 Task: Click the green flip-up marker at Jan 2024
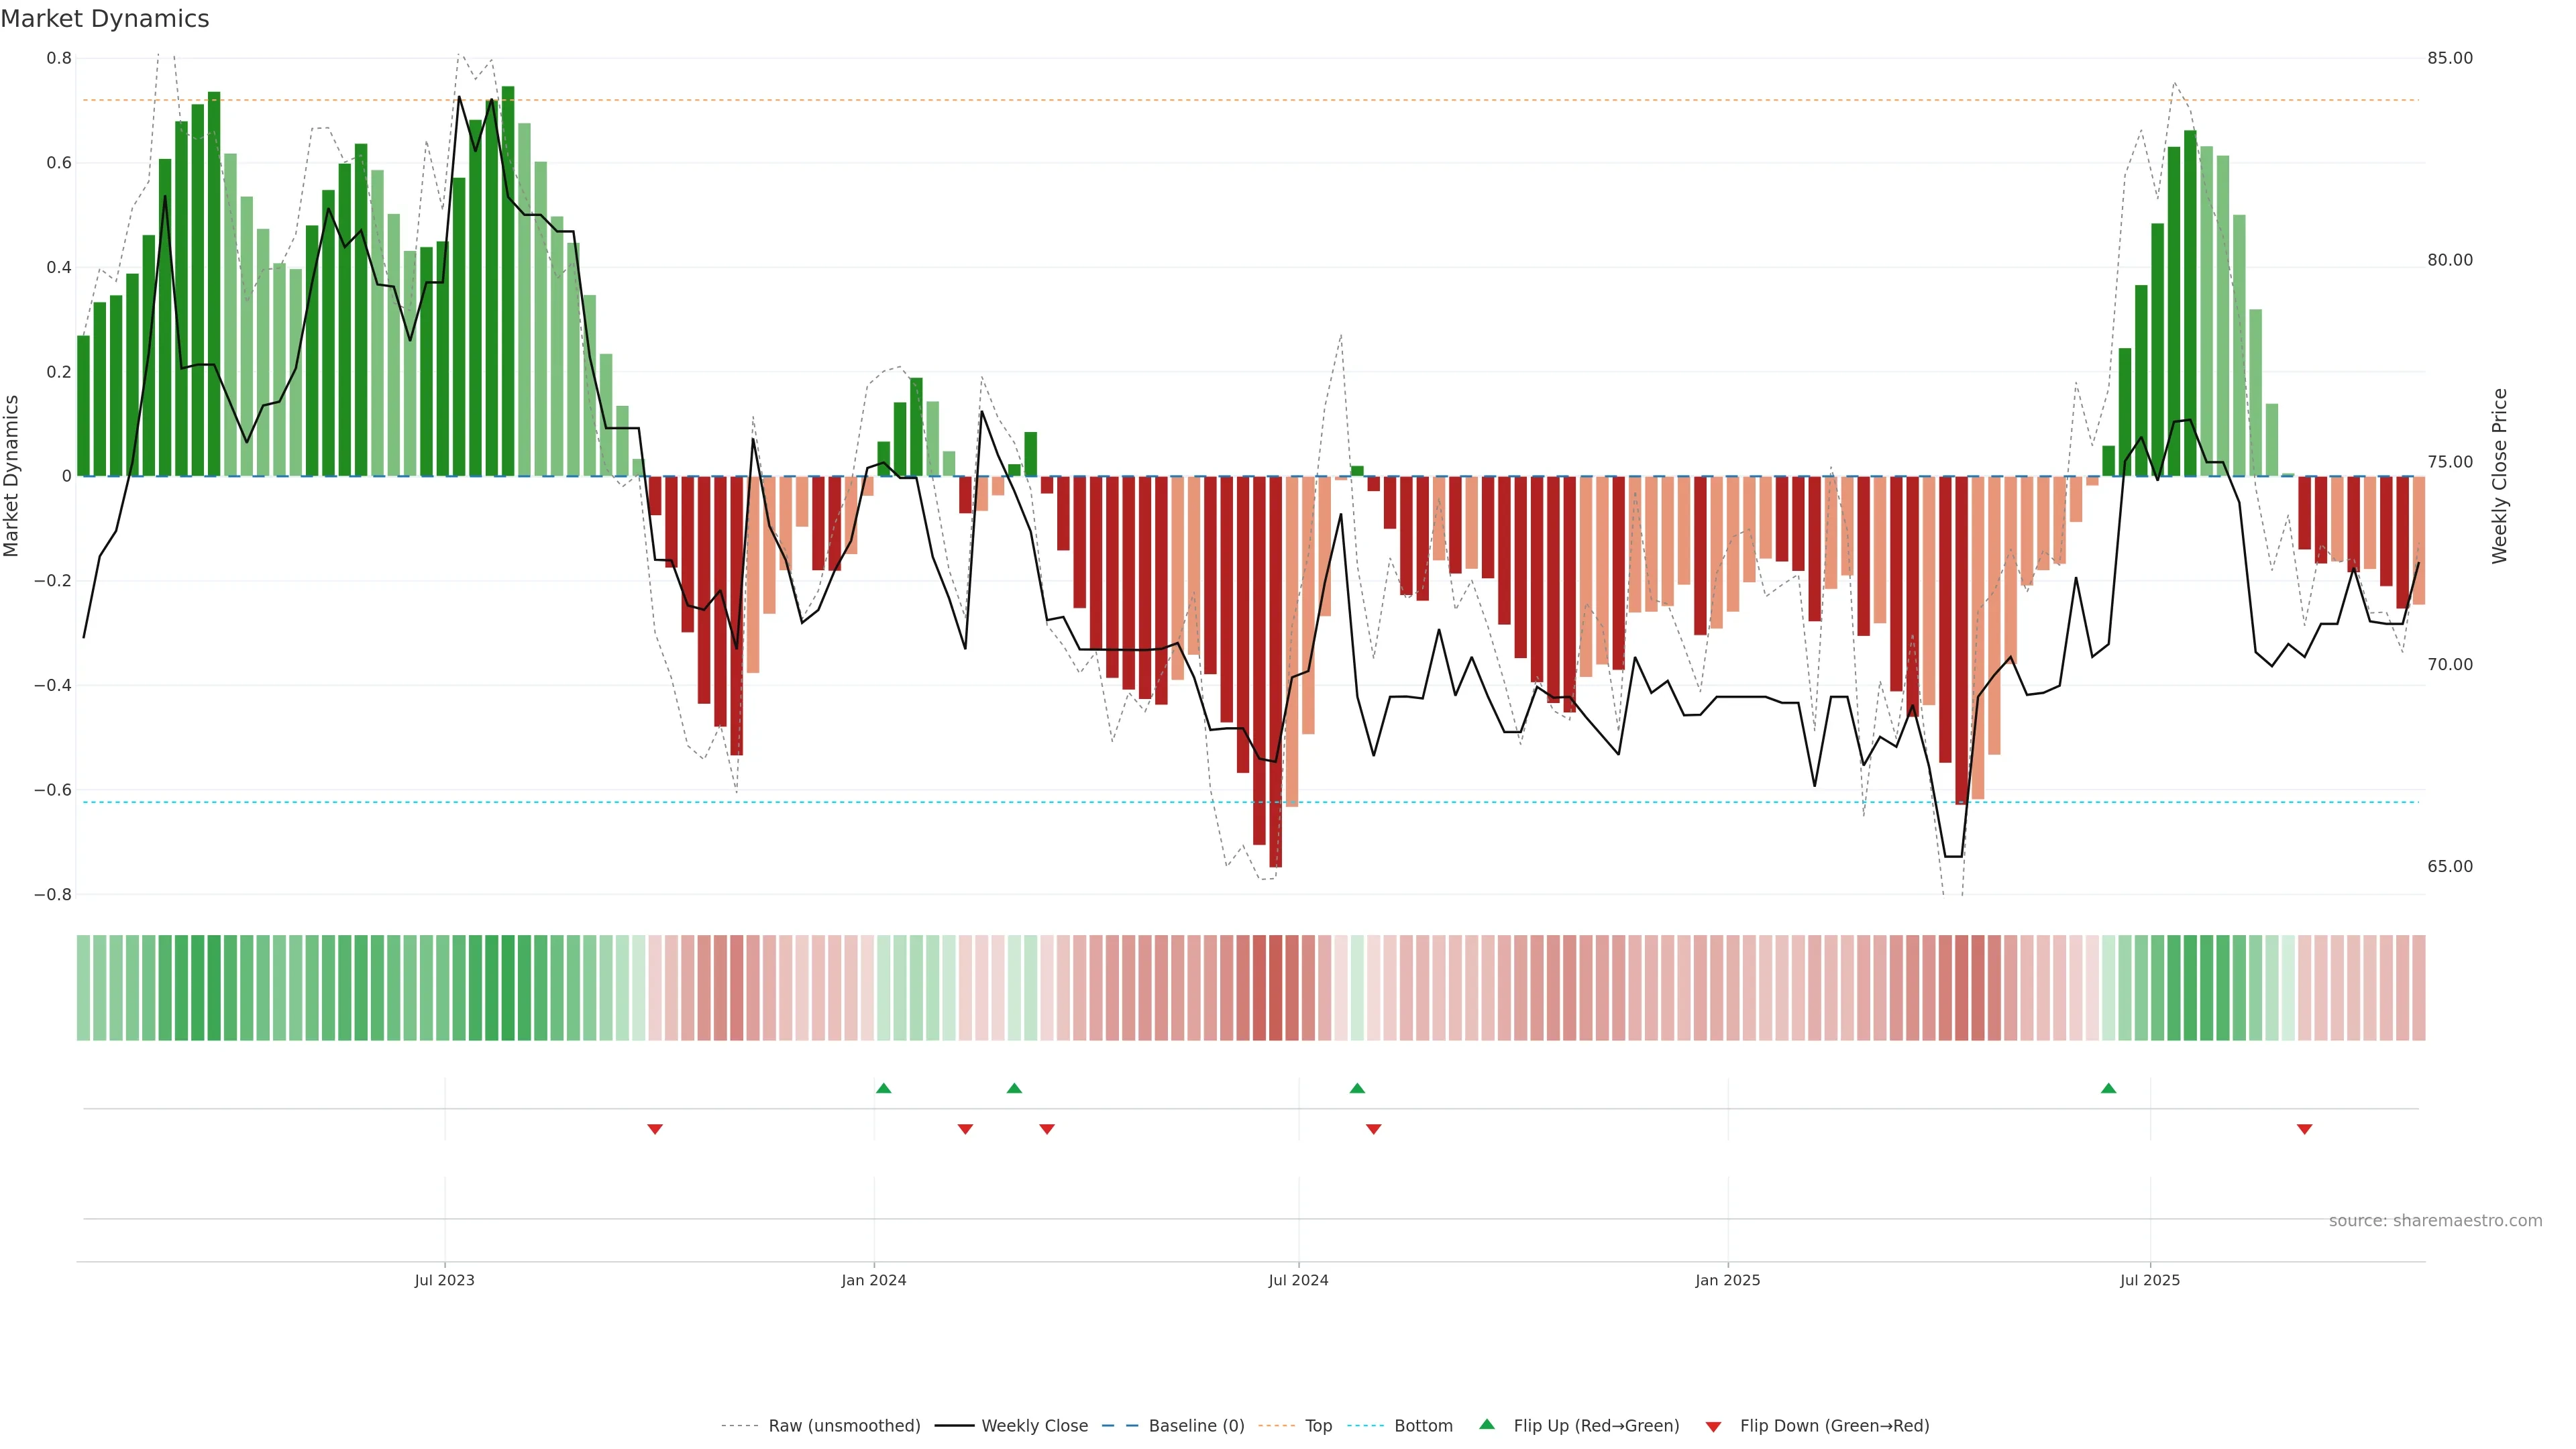point(883,1088)
